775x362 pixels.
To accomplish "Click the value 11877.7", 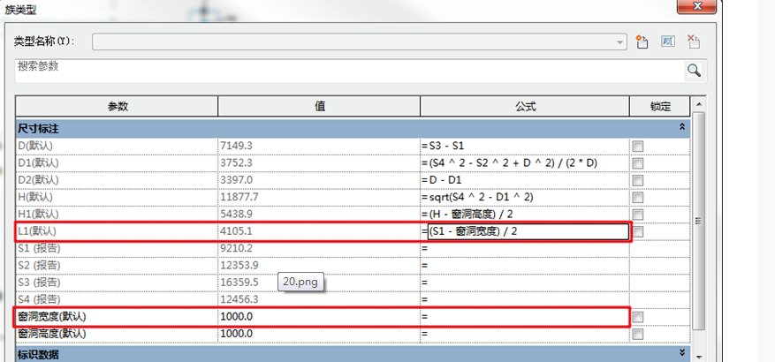I will 239,198.
